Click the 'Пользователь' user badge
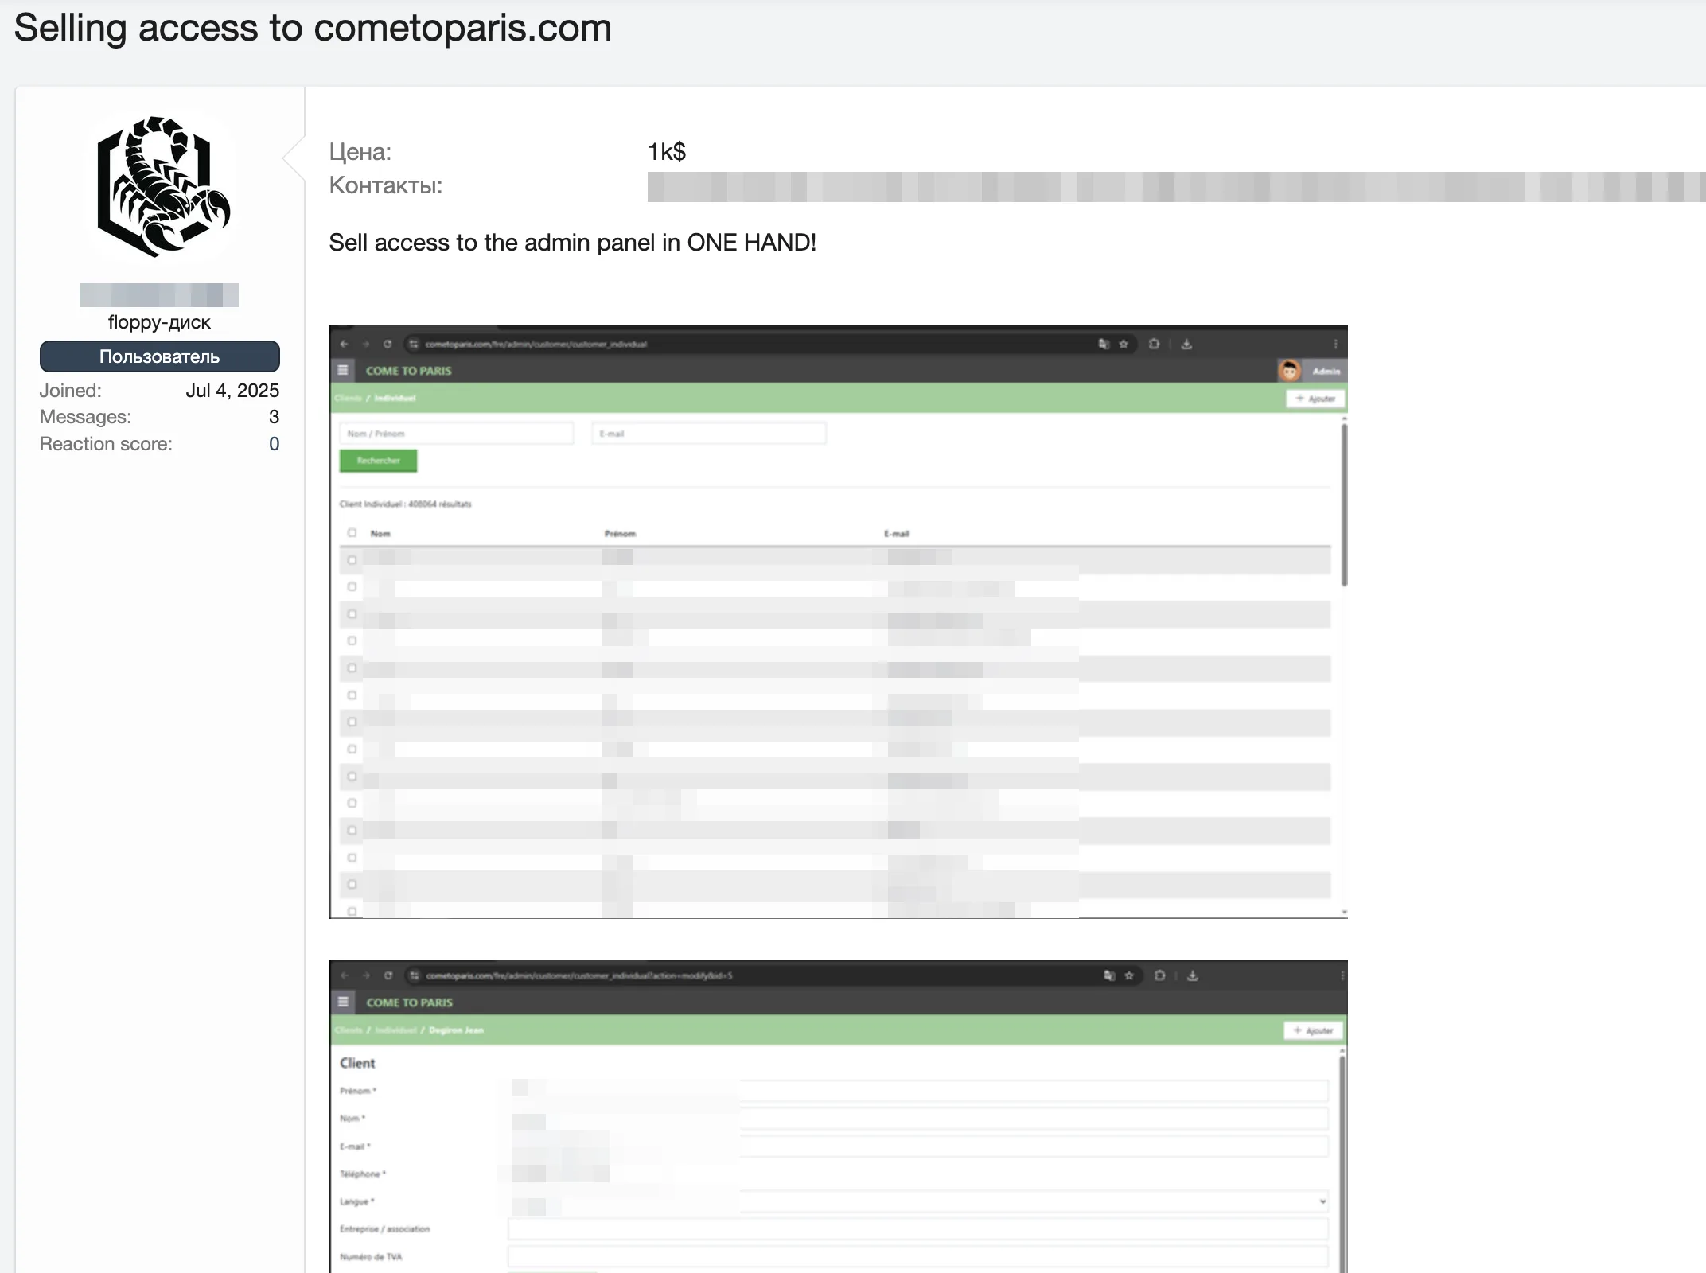Image resolution: width=1706 pixels, height=1273 pixels. click(x=159, y=356)
